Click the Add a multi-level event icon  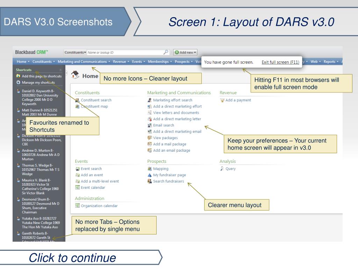tap(77, 181)
